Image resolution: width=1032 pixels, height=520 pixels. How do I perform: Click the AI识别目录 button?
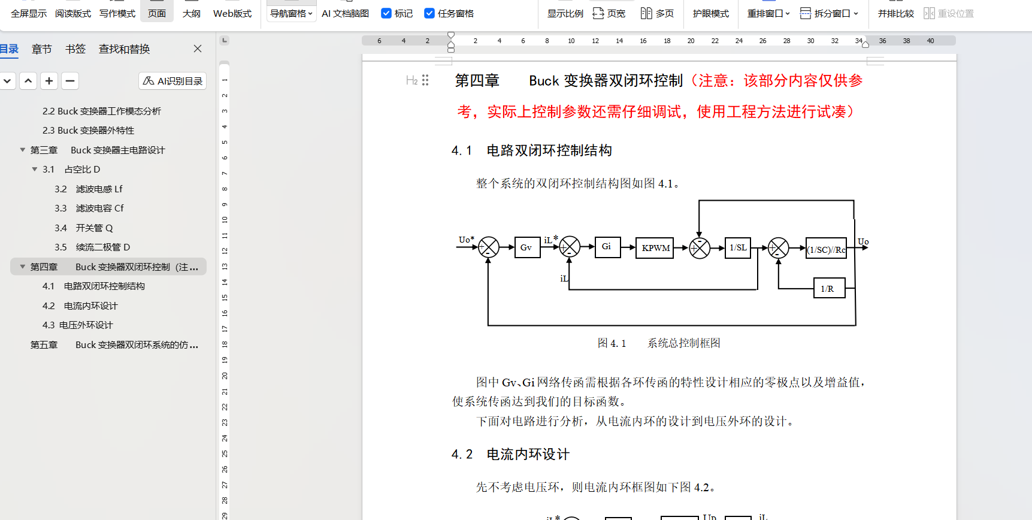point(172,81)
